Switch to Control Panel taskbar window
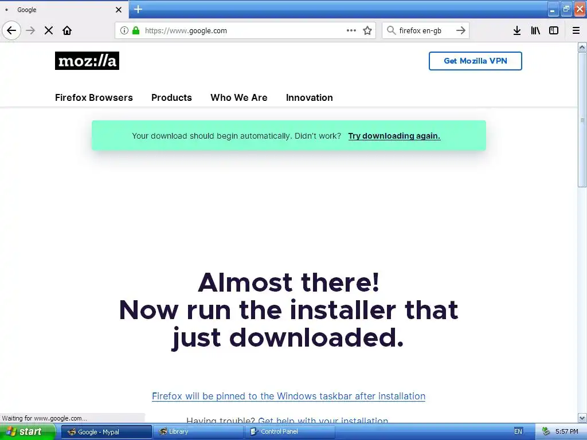 coord(289,432)
